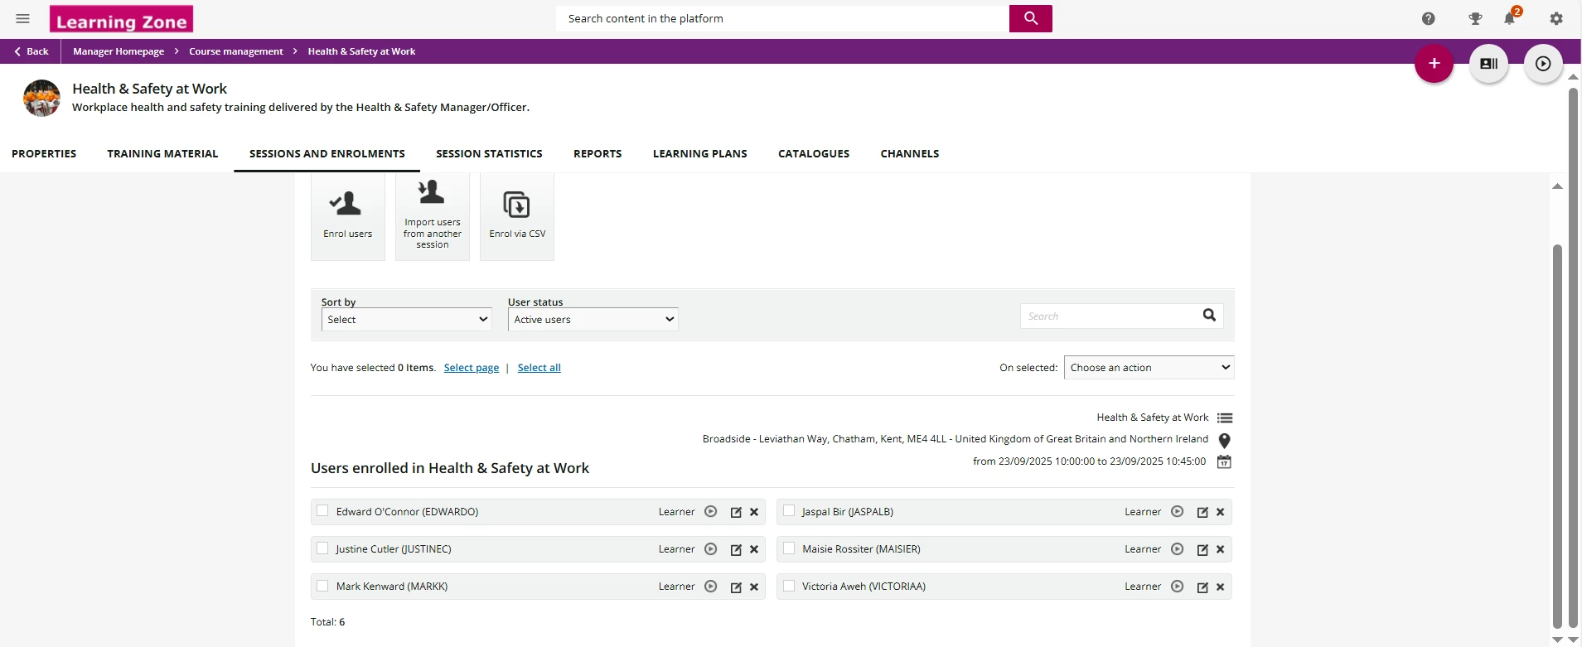Tick the checkbox for Mark Kenward
Screen dimensions: 1582x647
322,586
